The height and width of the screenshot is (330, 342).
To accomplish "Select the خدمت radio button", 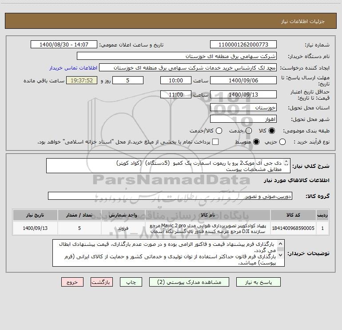I will [249, 131].
